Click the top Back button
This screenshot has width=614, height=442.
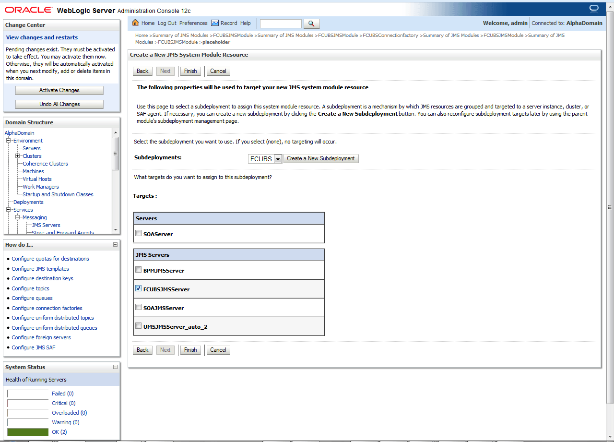(142, 71)
